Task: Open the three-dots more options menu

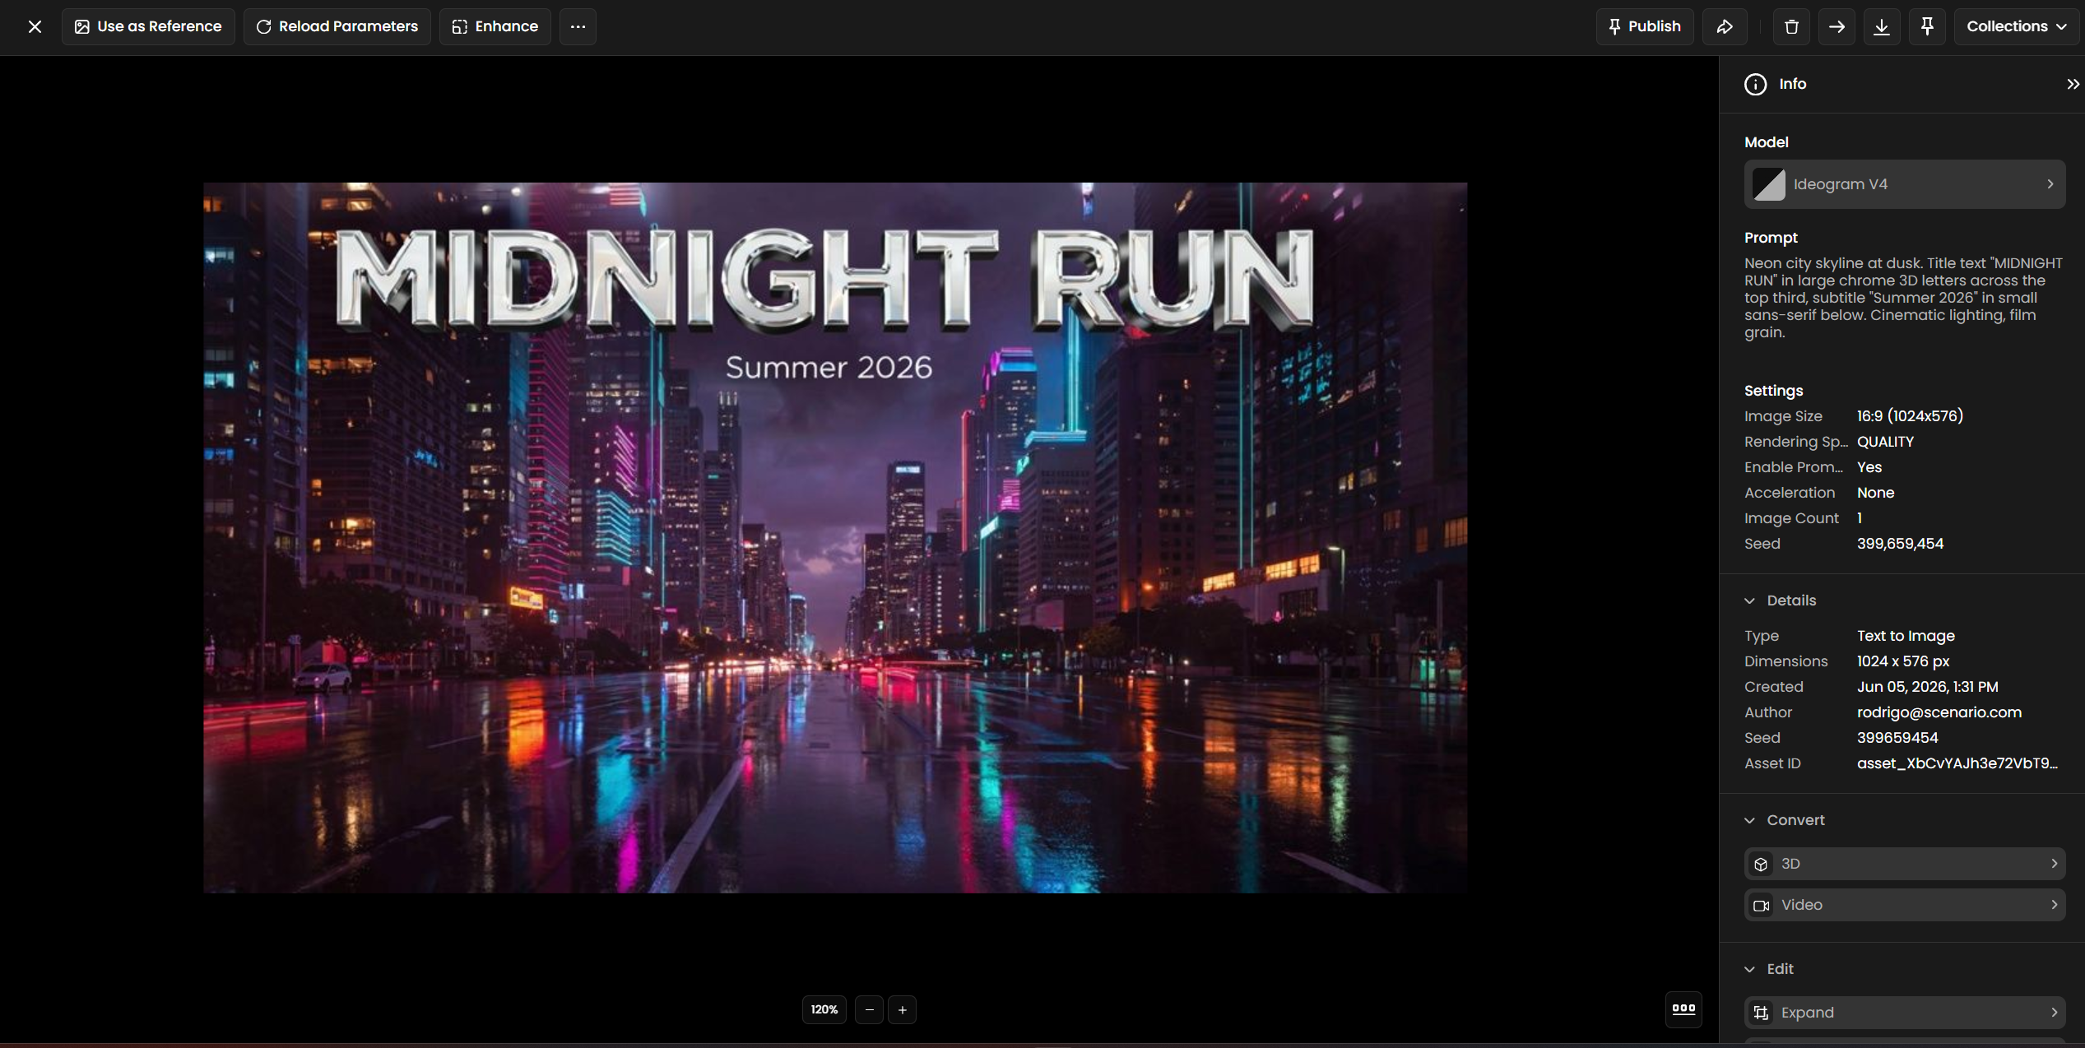Action: [x=578, y=26]
